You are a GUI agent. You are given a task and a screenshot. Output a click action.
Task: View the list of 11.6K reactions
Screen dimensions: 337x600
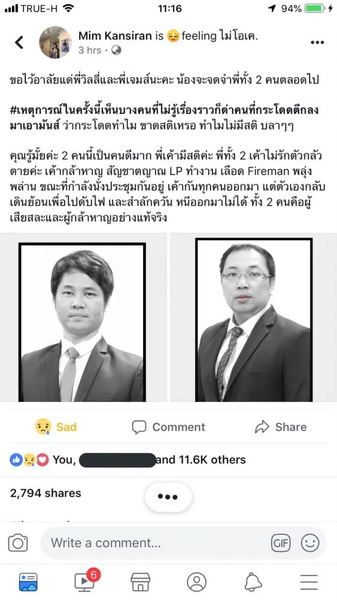(128, 460)
